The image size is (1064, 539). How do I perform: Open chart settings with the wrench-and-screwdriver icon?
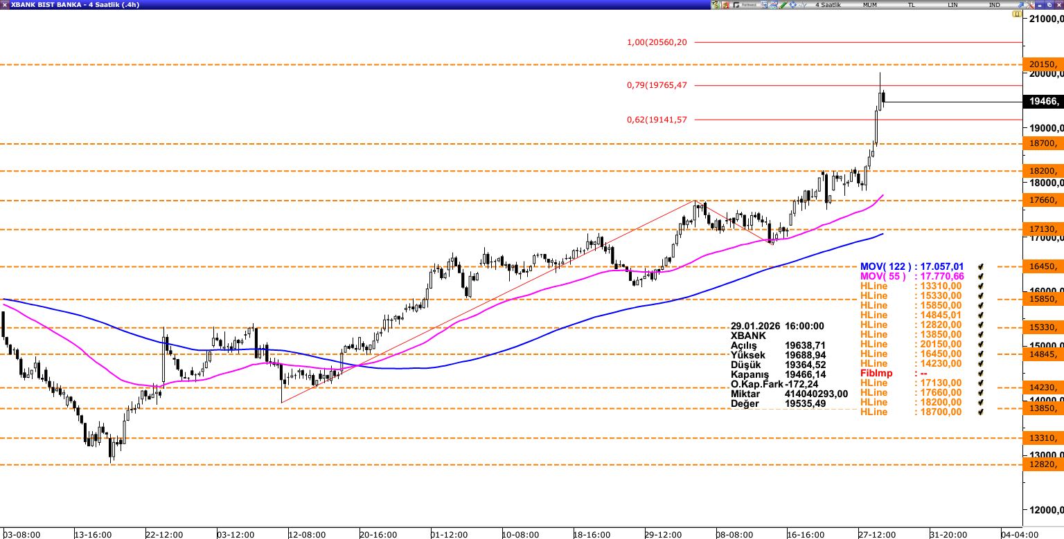tap(1029, 5)
